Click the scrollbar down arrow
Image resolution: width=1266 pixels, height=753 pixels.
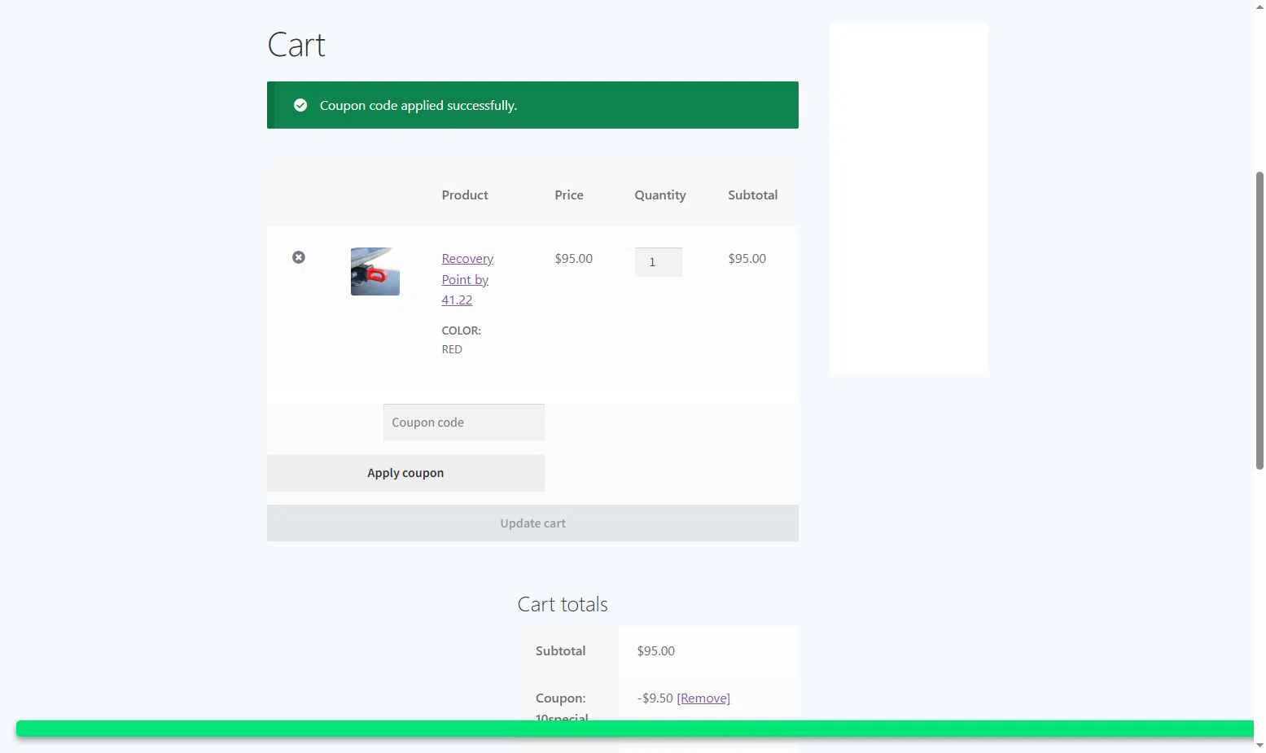(x=1259, y=745)
